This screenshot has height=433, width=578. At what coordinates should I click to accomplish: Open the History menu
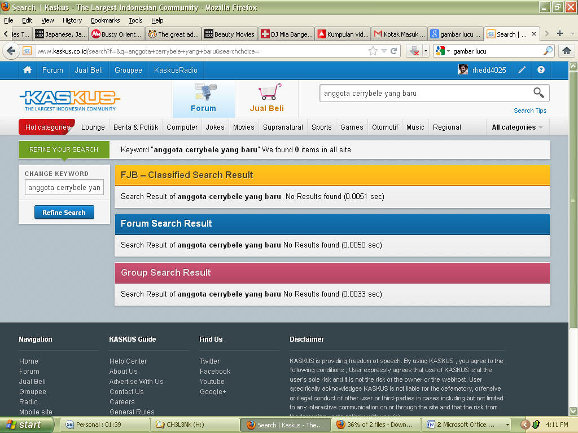pos(72,20)
